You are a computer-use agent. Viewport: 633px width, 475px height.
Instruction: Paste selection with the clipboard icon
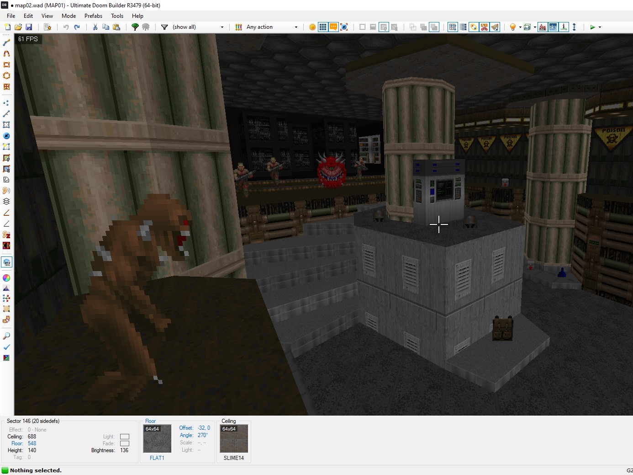click(x=116, y=27)
